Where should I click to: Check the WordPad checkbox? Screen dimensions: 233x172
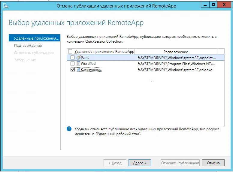tap(72, 64)
